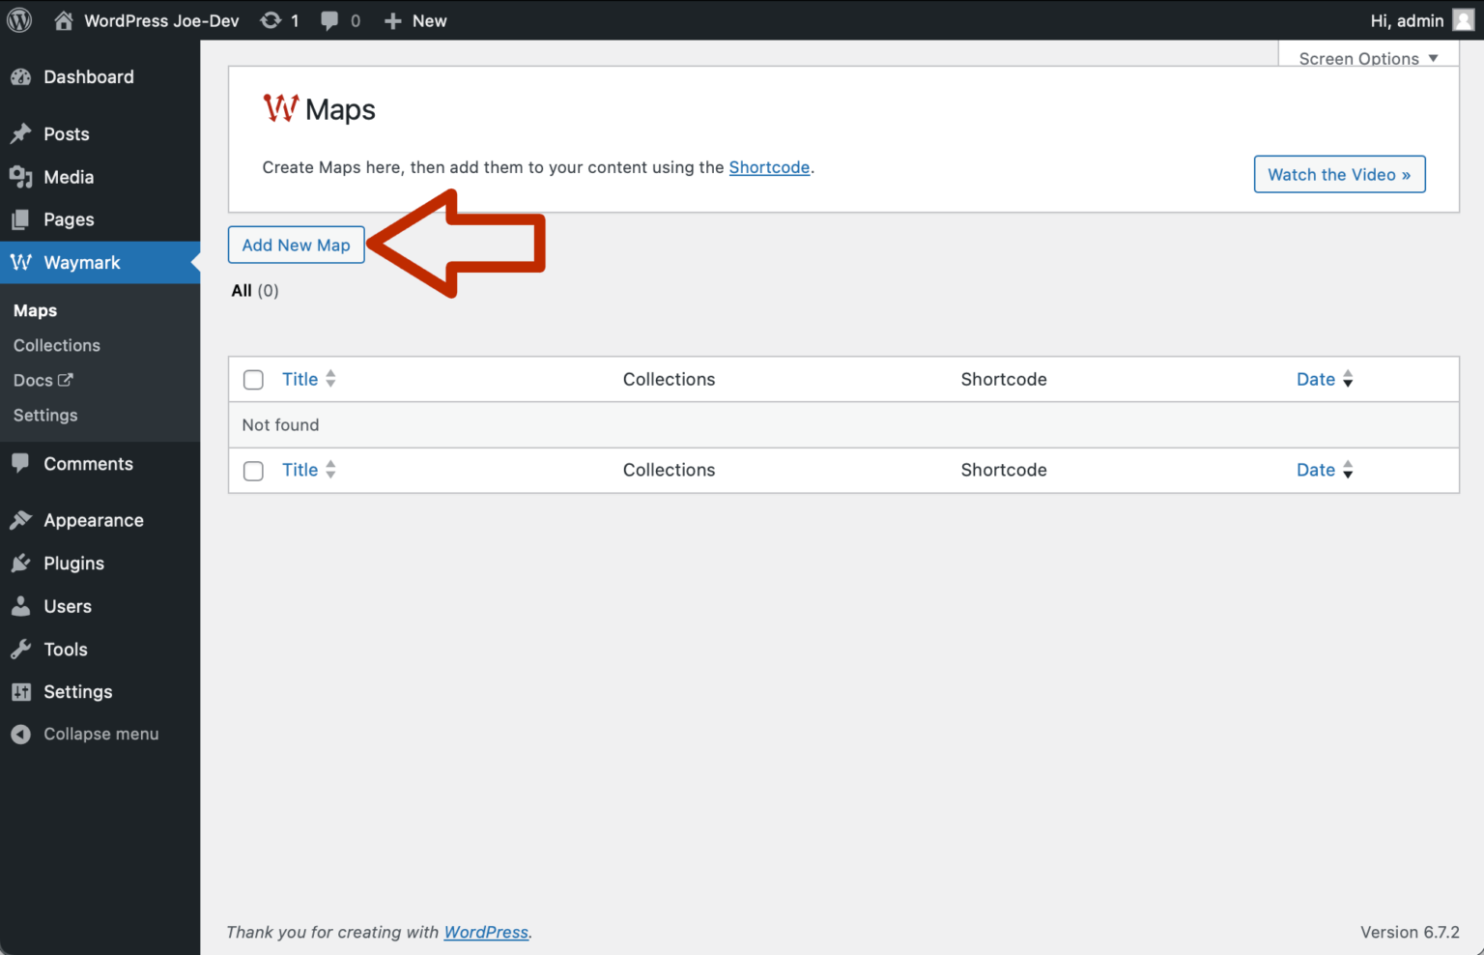Sort maps by Title using the sort arrows

[x=330, y=379]
